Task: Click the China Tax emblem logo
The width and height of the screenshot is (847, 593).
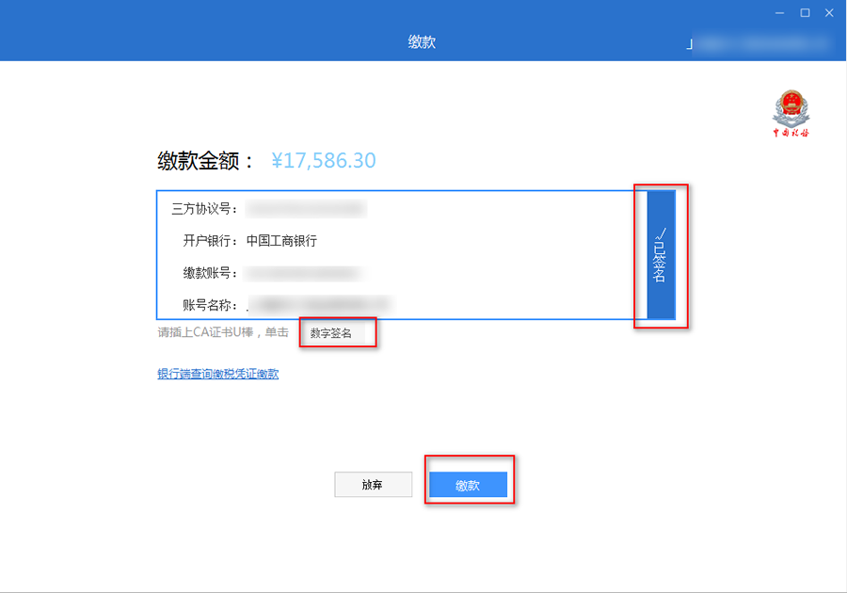Action: click(791, 113)
